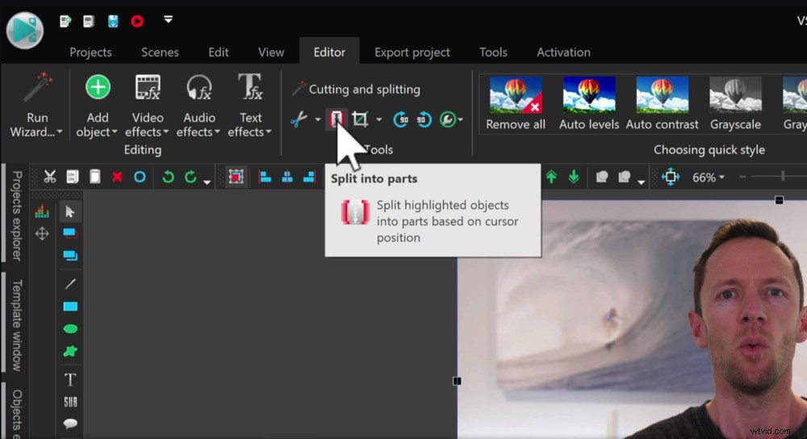The image size is (807, 439).
Task: Select the SUB subtitle tool
Action: (x=70, y=402)
